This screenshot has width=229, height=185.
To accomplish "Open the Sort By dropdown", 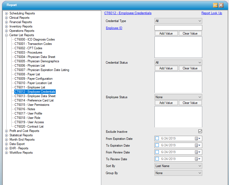I will [x=178, y=166].
